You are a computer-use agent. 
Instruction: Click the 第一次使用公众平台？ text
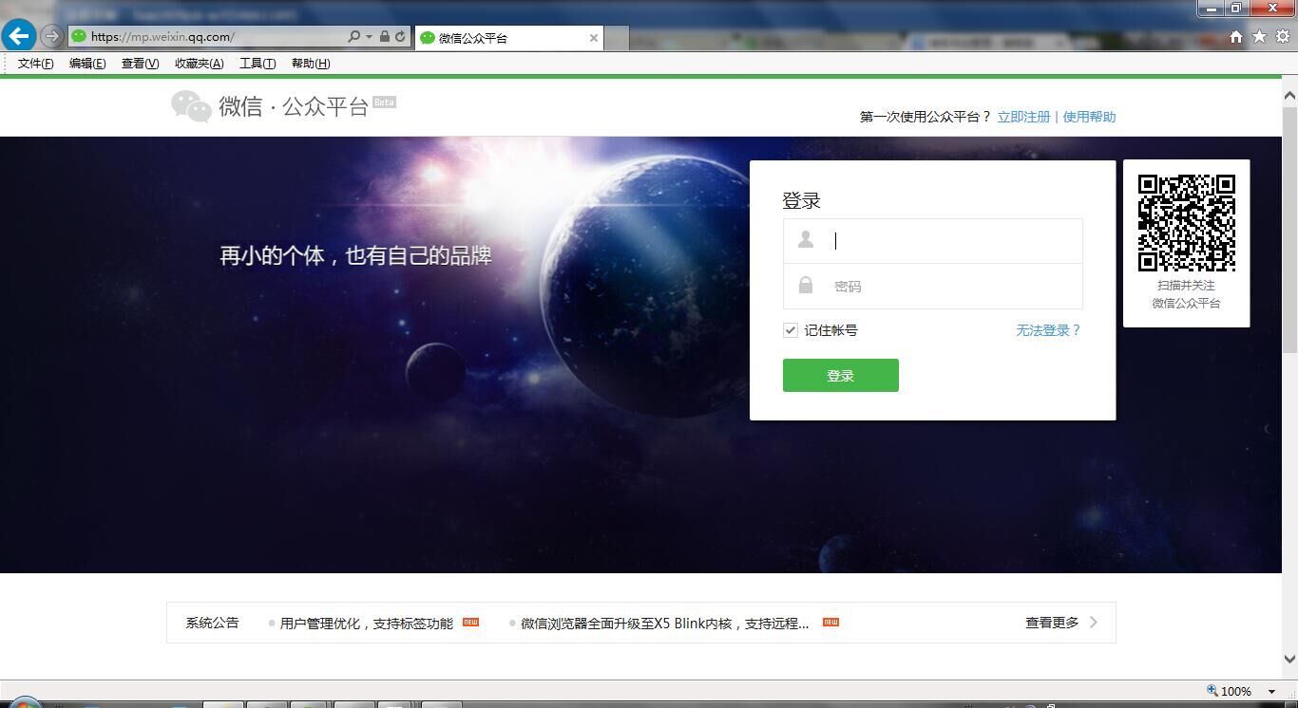[926, 117]
